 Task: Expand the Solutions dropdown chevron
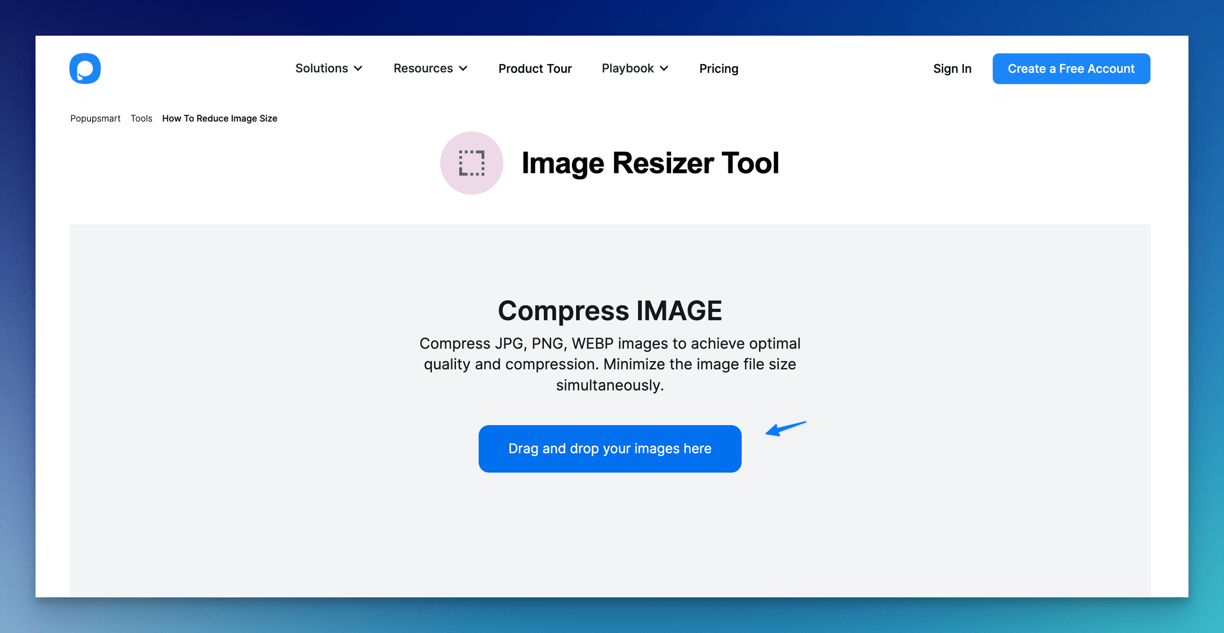(358, 69)
